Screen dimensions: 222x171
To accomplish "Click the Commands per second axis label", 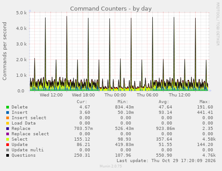I will 4,51.
